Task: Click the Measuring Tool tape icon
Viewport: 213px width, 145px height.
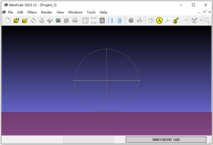Action: [176, 20]
